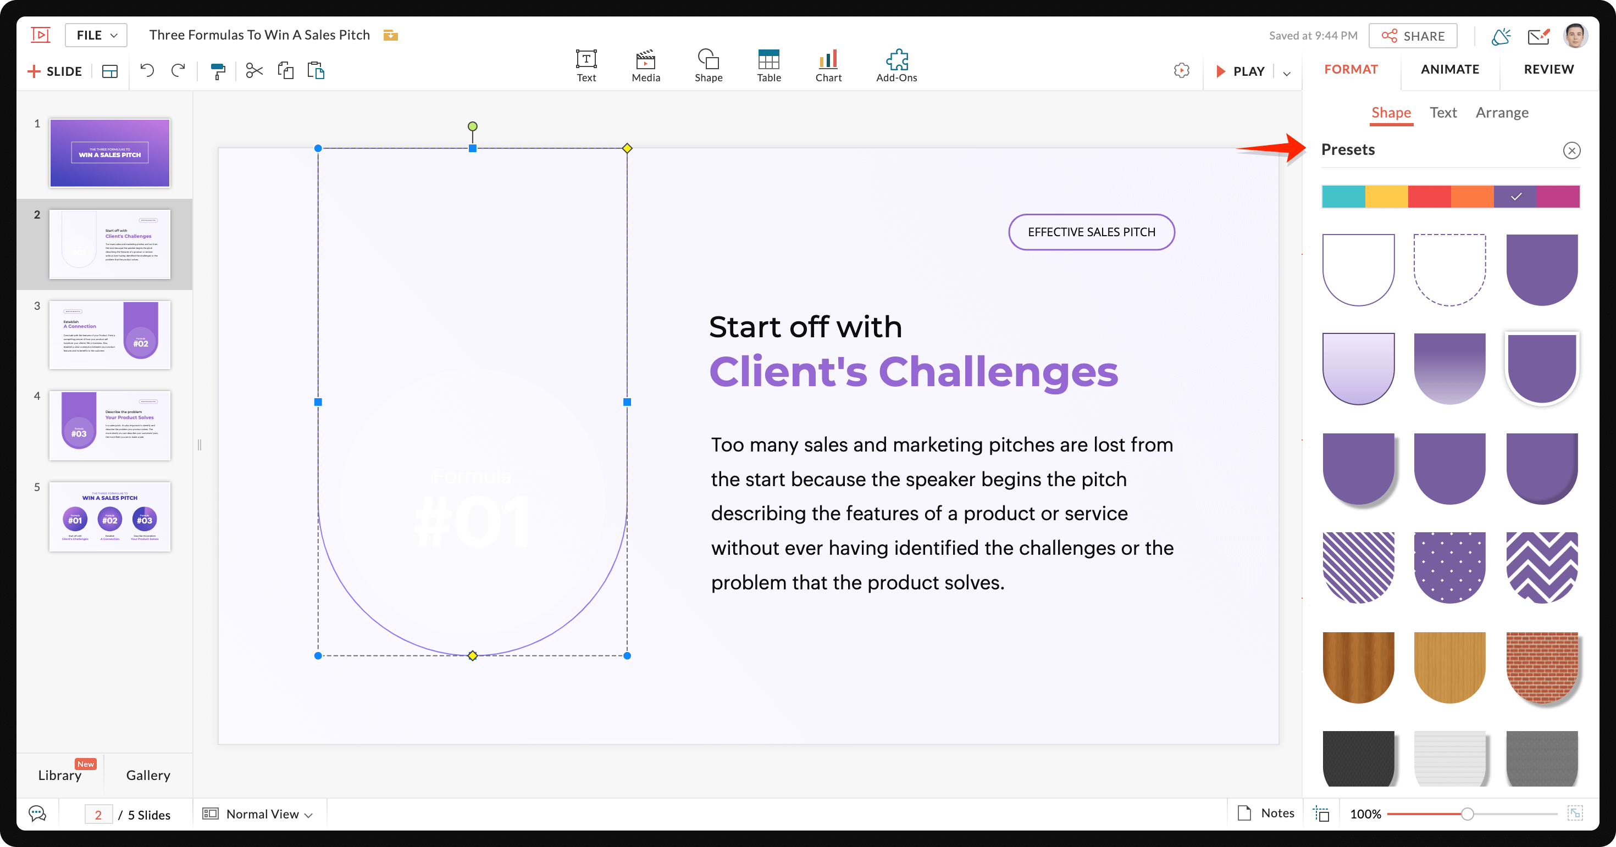Click the Text tab in Format panel

[1444, 111]
